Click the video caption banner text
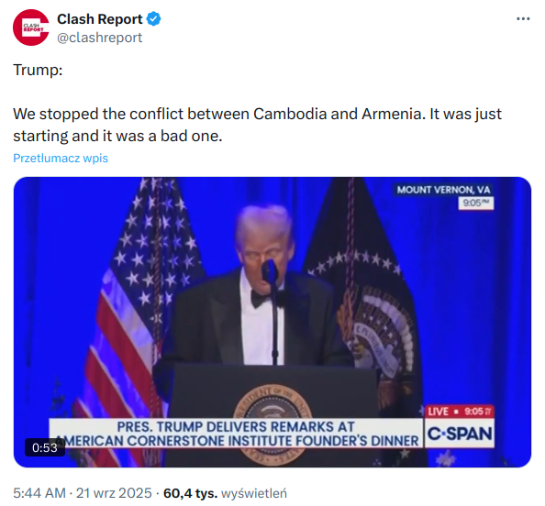545x506 pixels. click(236, 434)
